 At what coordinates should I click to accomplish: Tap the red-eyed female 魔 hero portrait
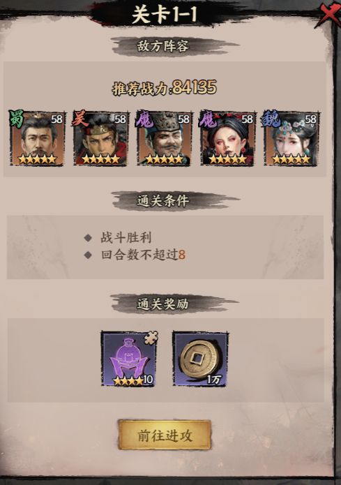[x=227, y=139]
